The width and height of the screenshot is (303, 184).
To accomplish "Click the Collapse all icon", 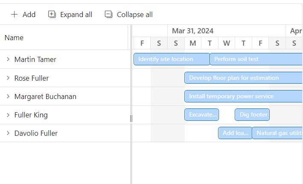I will click(109, 15).
